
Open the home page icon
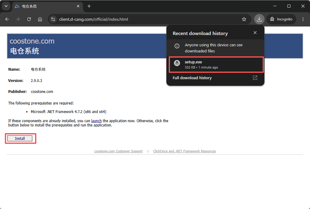click(x=40, y=19)
